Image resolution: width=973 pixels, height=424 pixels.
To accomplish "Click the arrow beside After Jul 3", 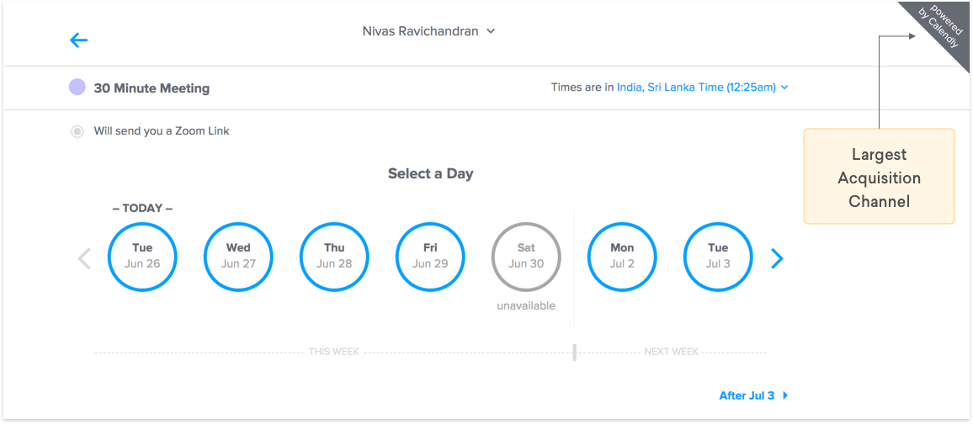I will pyautogui.click(x=785, y=395).
